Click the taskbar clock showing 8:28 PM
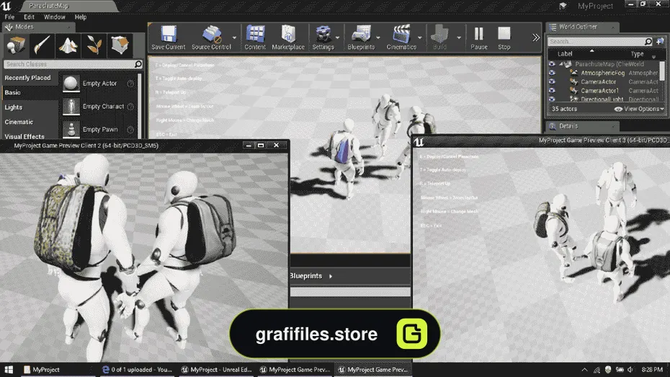Viewport: 670px width, 377px height. (651, 370)
